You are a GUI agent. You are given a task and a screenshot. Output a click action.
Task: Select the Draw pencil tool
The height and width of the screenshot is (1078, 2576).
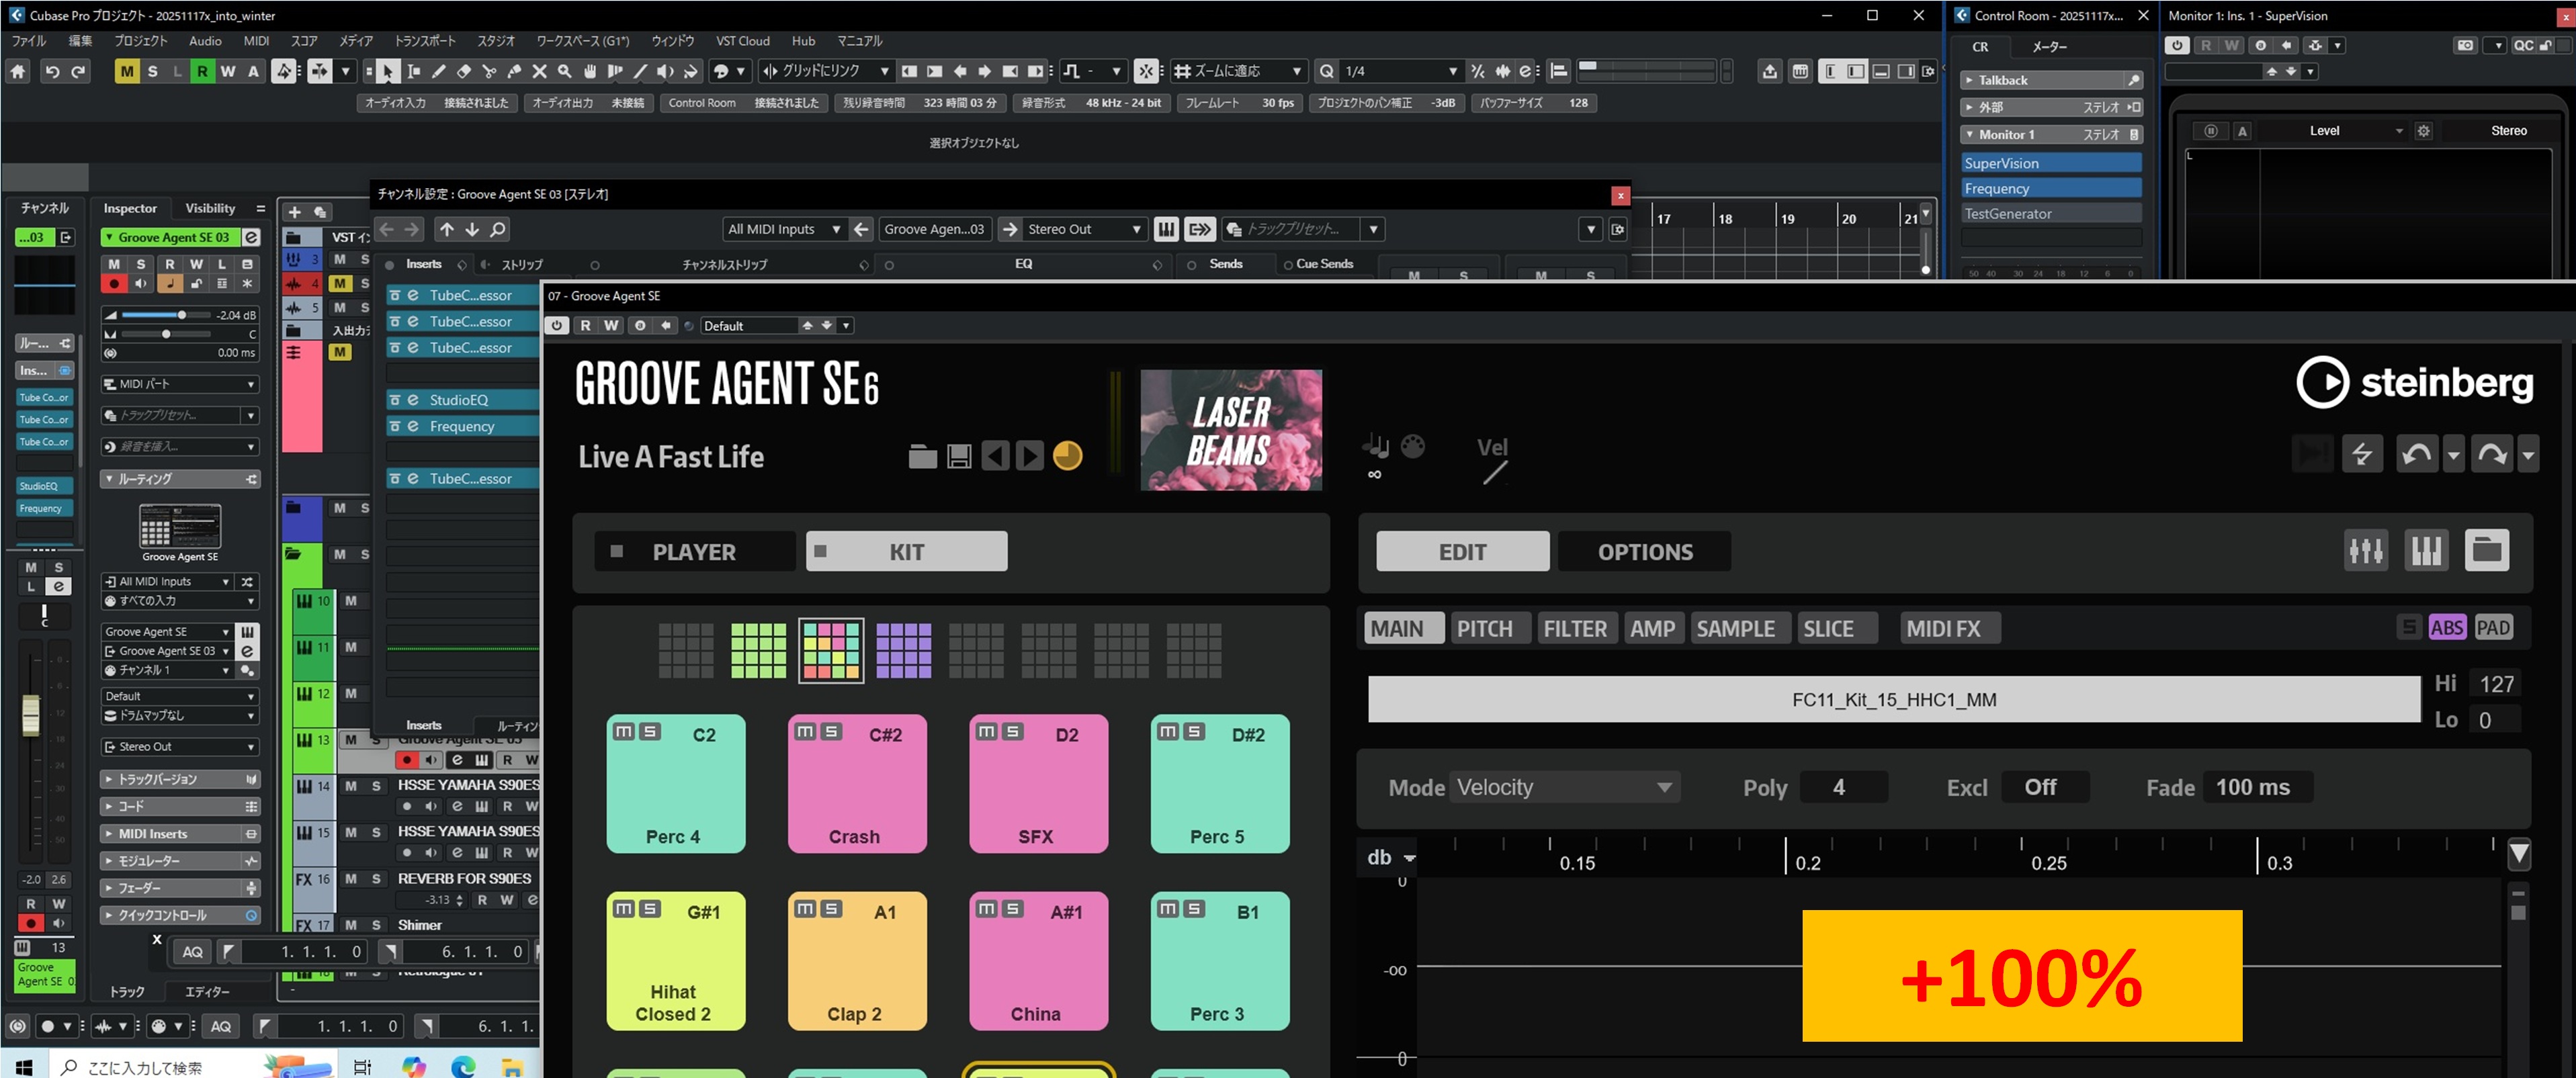tap(440, 71)
